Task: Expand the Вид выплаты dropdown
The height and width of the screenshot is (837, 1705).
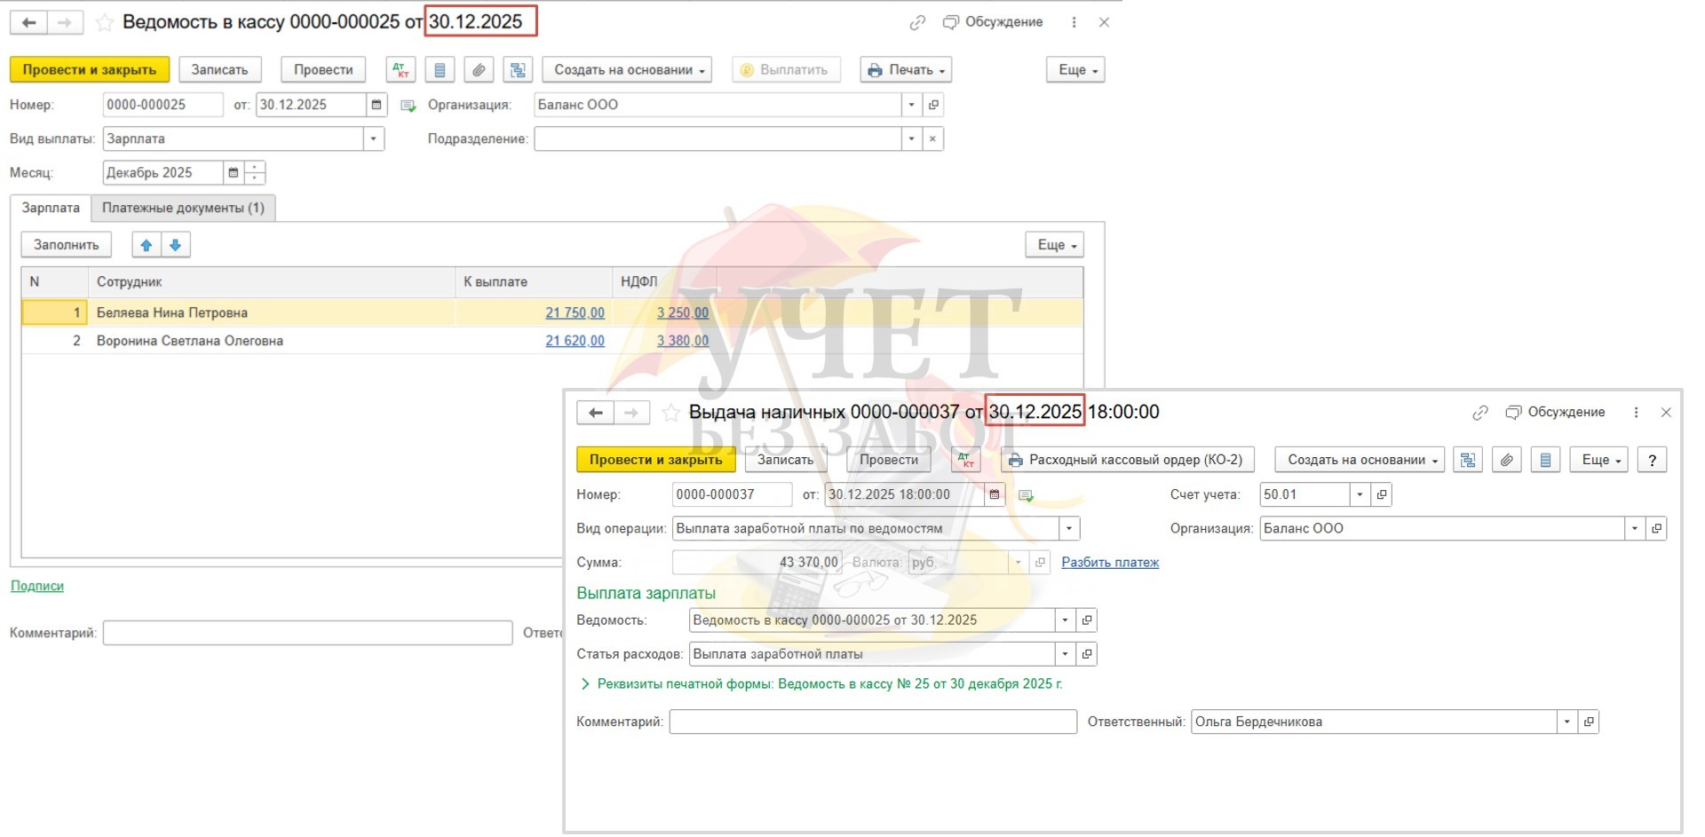Action: tap(373, 139)
